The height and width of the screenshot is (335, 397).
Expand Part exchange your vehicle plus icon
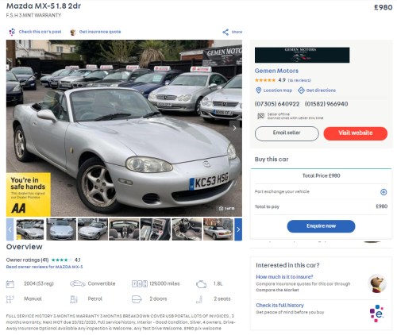click(x=384, y=192)
